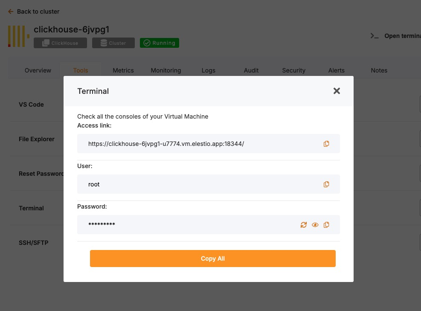The height and width of the screenshot is (311, 421).
Task: Copy the root username
Action: pos(326,184)
